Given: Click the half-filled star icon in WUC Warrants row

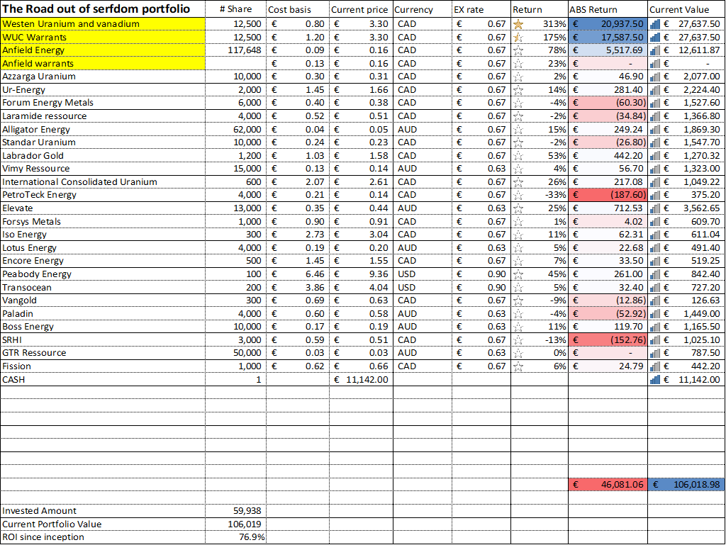Looking at the screenshot, I should (518, 38).
